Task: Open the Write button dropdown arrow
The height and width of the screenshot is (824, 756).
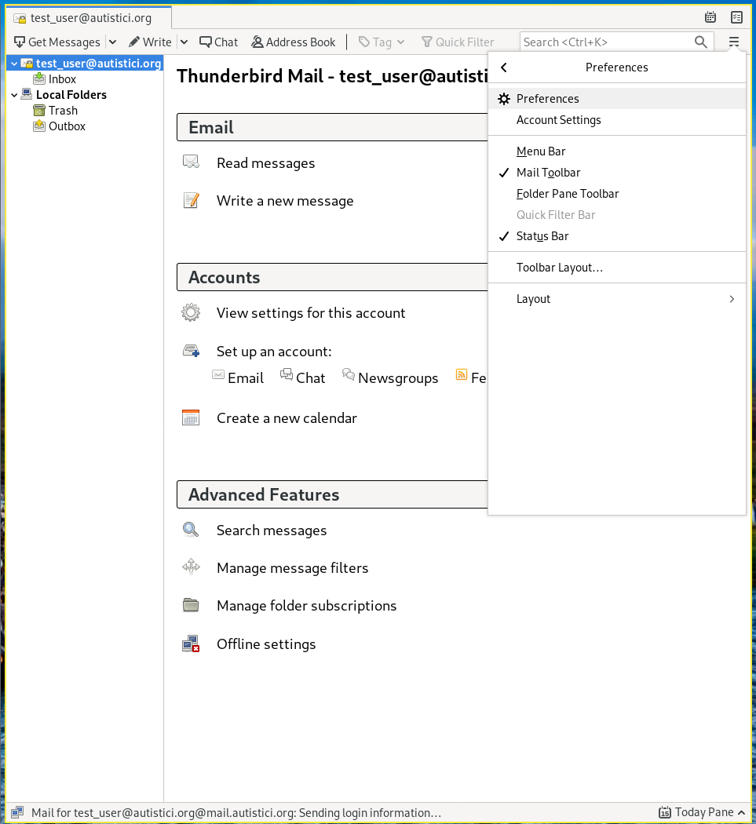Action: click(x=184, y=42)
